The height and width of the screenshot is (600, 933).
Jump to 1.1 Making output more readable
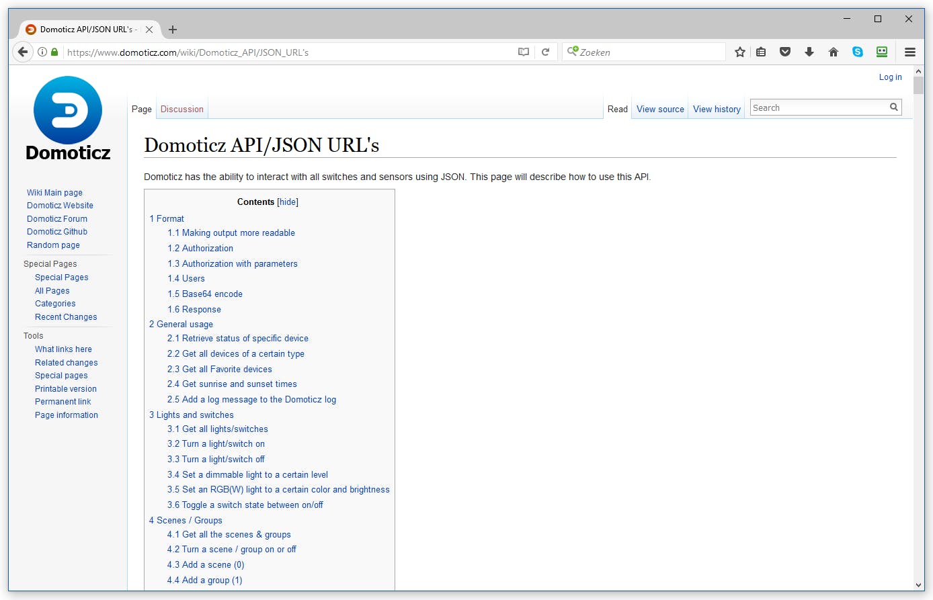click(231, 232)
